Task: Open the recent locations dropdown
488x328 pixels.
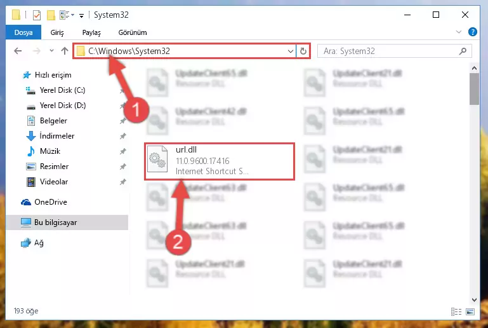Action: (51, 50)
